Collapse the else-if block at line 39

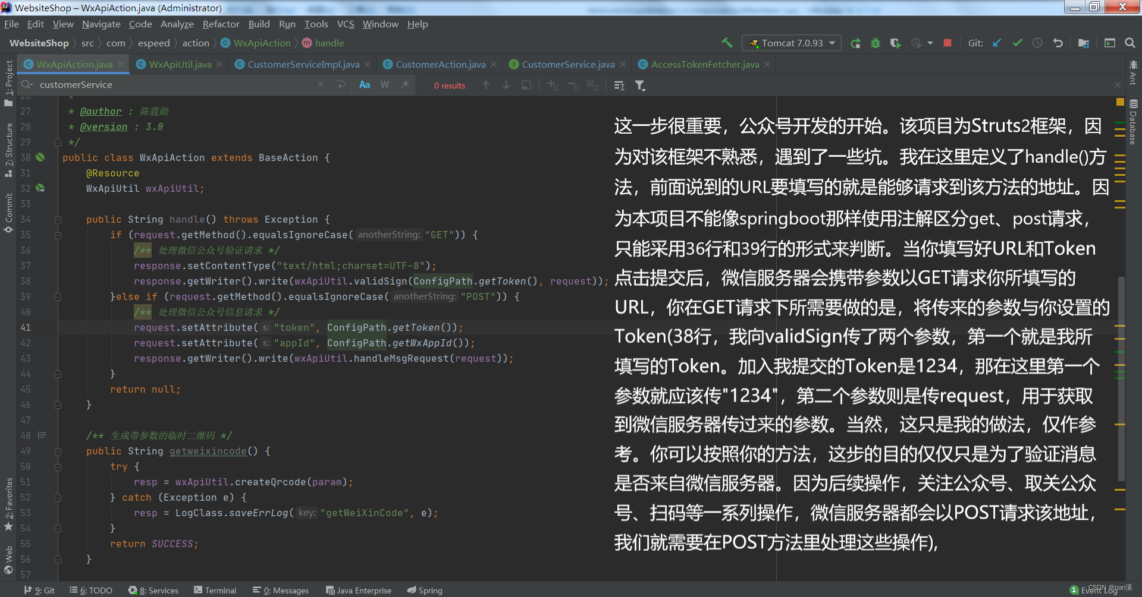[x=58, y=297]
